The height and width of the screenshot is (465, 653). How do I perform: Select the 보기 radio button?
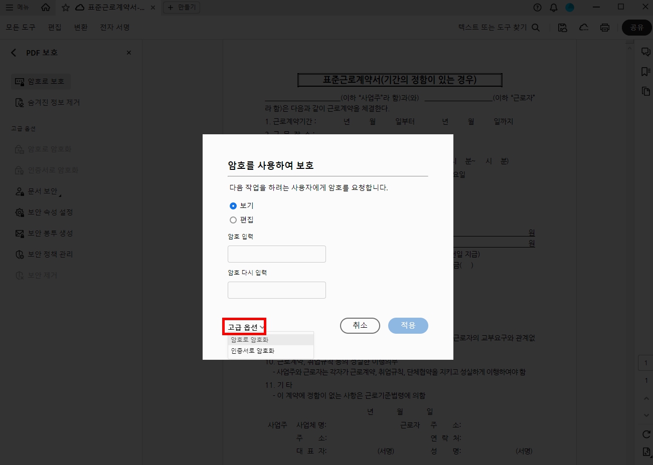[233, 206]
